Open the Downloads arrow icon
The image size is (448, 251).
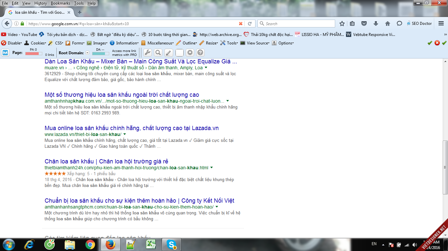click(x=376, y=24)
